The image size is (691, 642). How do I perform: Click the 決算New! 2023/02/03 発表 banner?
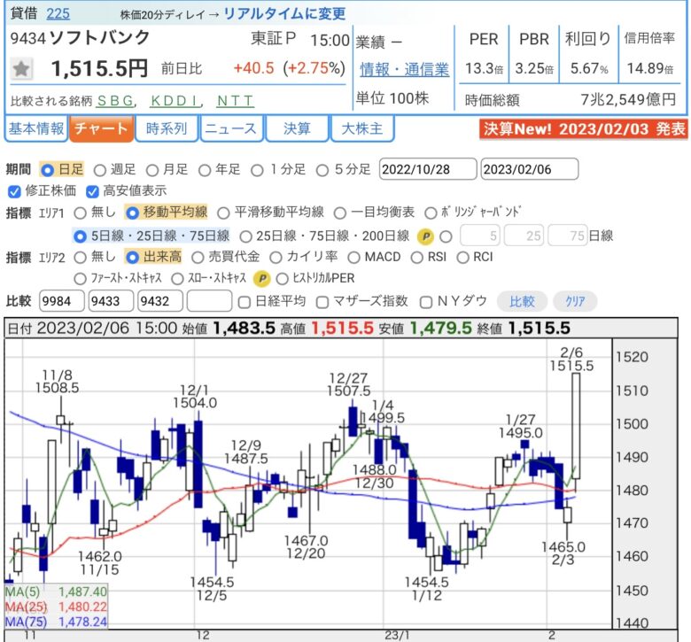pos(584,129)
